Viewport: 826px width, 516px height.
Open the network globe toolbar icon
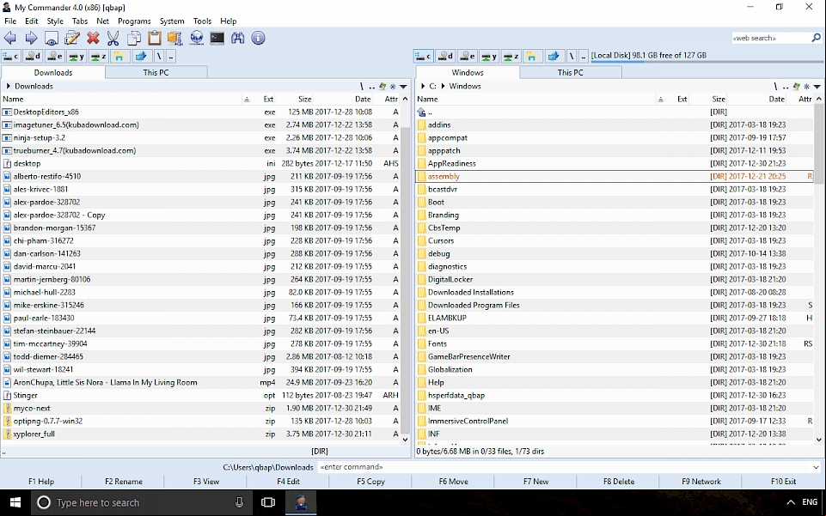[196, 38]
